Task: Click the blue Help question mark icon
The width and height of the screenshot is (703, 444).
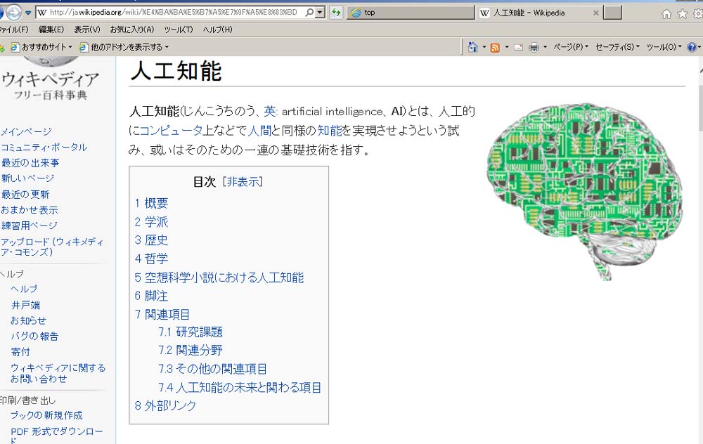Action: point(692,47)
